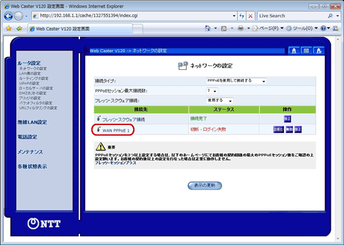The height and width of the screenshot is (245, 344).
Task: Open メンテナンス section in sidebar
Action: [30, 152]
